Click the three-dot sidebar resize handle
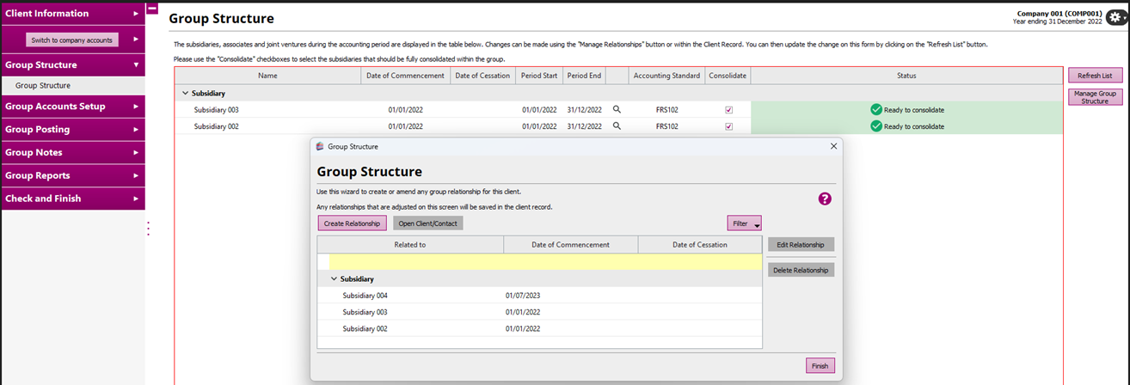The width and height of the screenshot is (1130, 385). point(148,229)
